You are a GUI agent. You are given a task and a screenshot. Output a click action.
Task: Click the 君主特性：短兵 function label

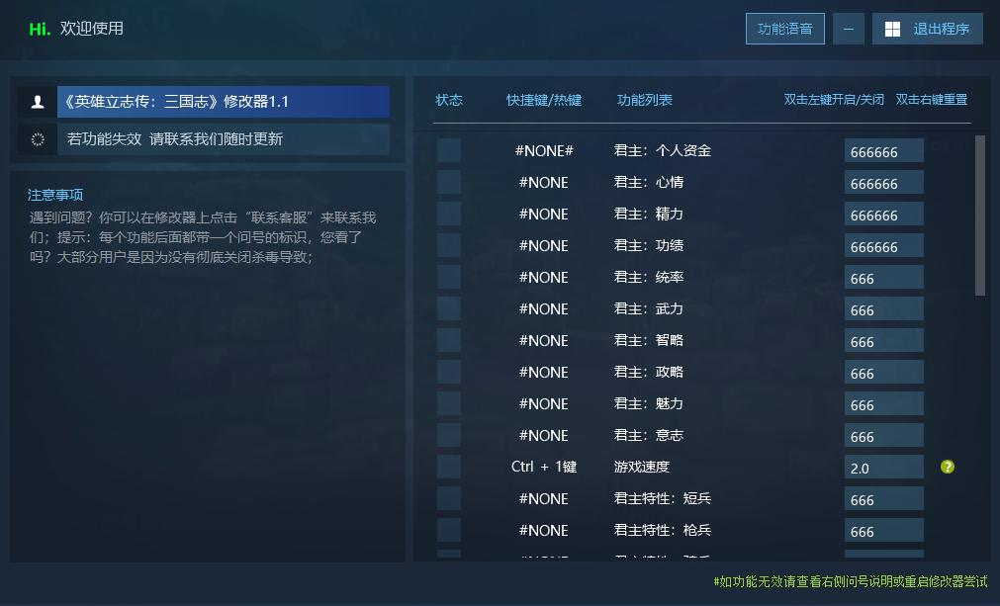662,498
